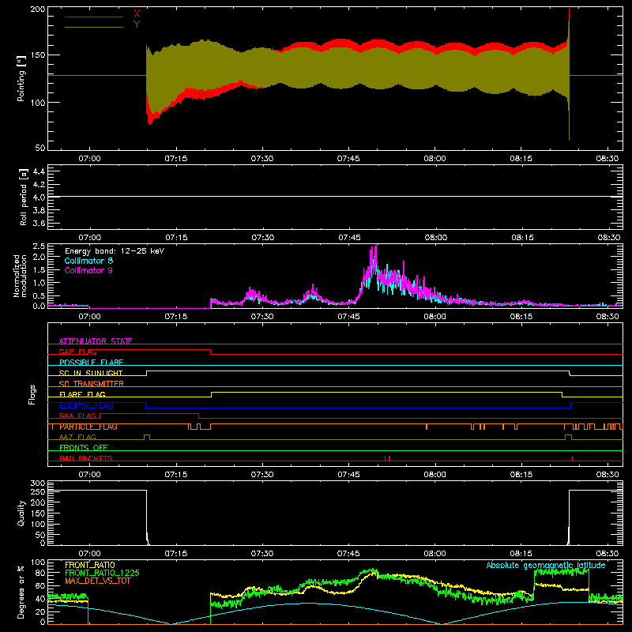Click the PARTICLE_FLAG label

point(88,427)
